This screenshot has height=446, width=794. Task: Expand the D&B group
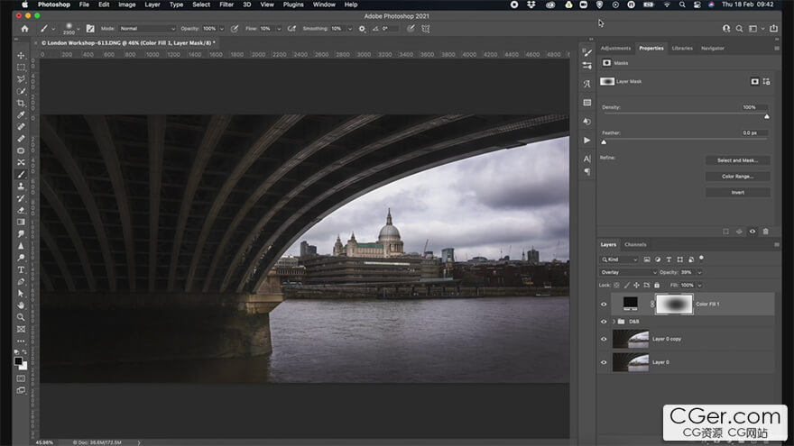614,322
